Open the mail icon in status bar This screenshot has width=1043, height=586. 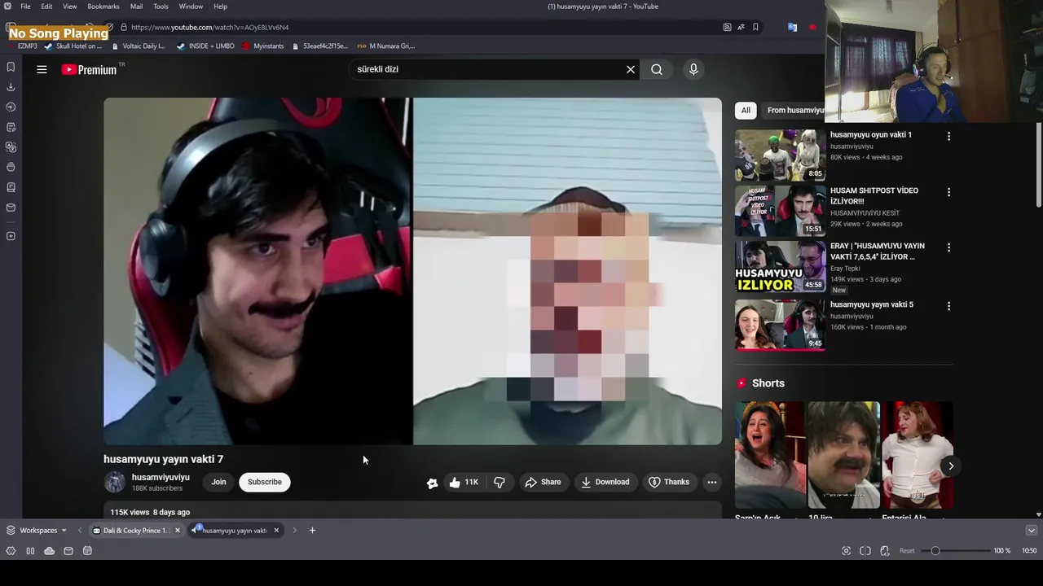coord(68,551)
